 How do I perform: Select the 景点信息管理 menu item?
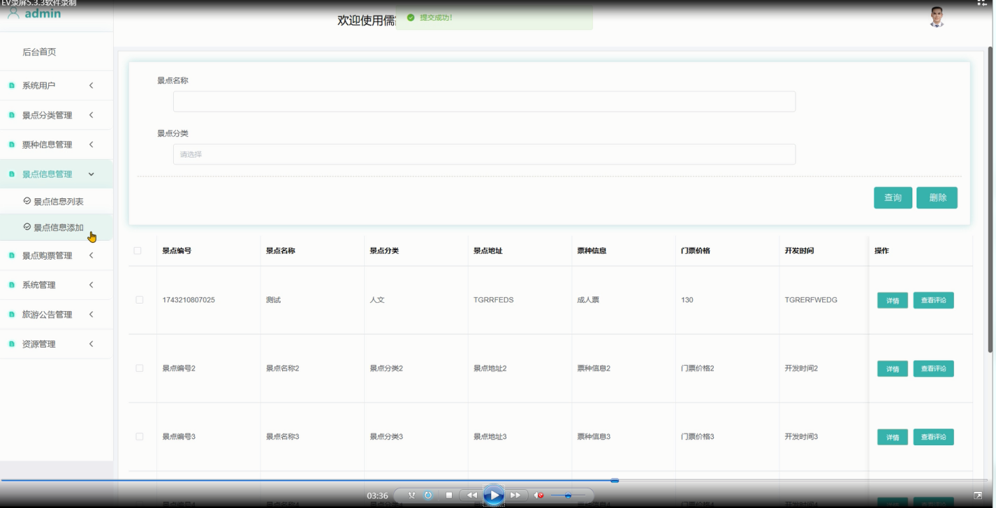tap(56, 174)
